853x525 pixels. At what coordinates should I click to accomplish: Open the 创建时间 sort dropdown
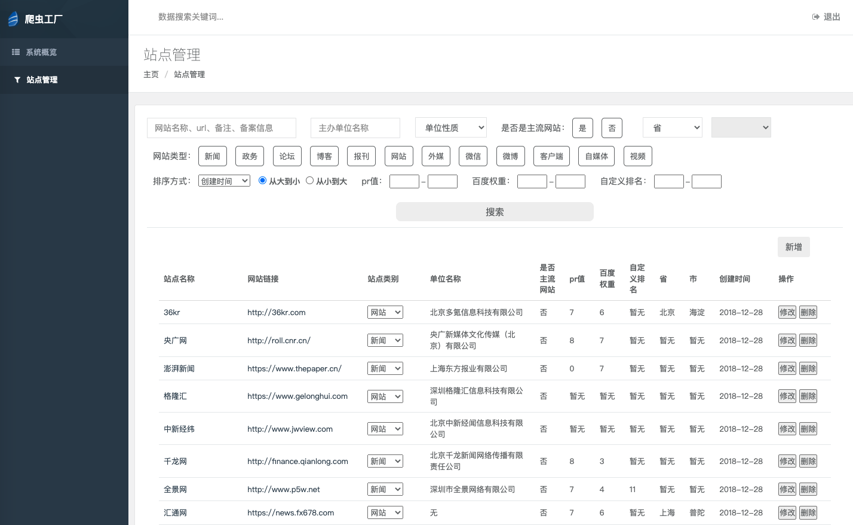[224, 180]
